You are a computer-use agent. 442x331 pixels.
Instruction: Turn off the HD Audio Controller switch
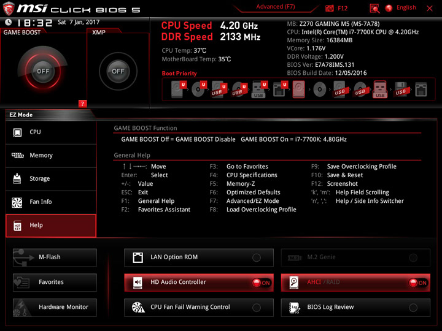pos(262,283)
